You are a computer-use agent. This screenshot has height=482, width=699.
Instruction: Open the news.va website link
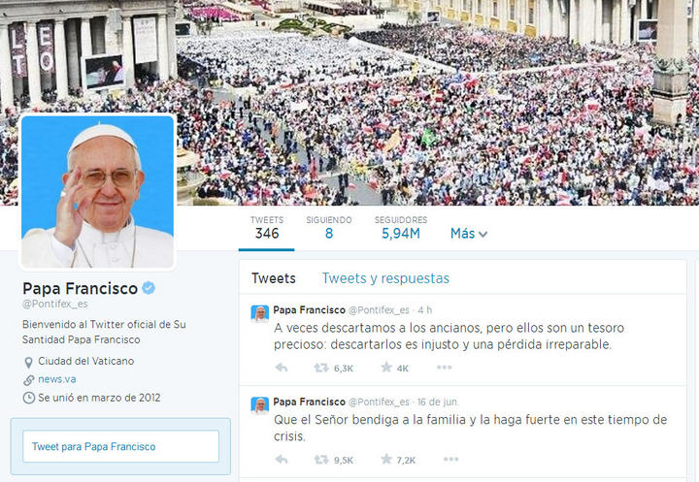tap(57, 379)
